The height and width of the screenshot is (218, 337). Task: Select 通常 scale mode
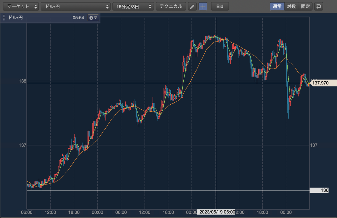(x=277, y=6)
